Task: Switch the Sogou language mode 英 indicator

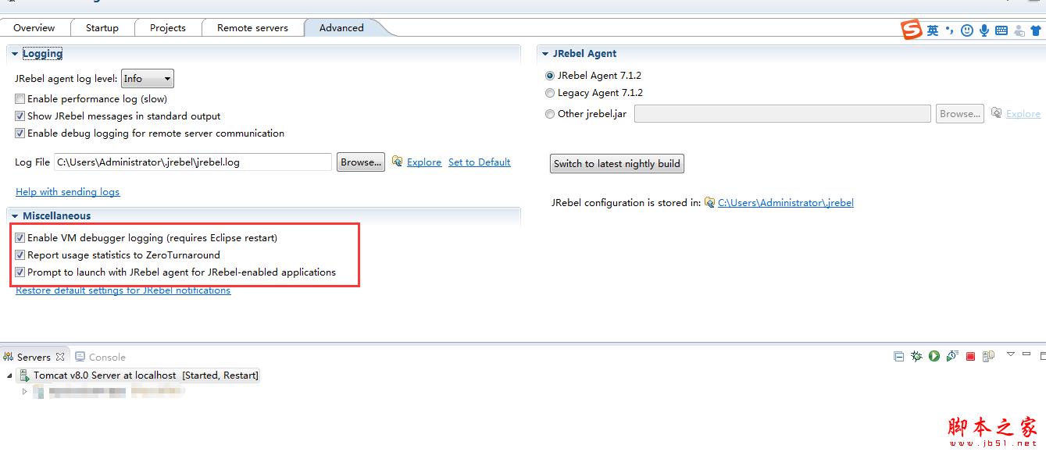Action: pyautogui.click(x=933, y=30)
